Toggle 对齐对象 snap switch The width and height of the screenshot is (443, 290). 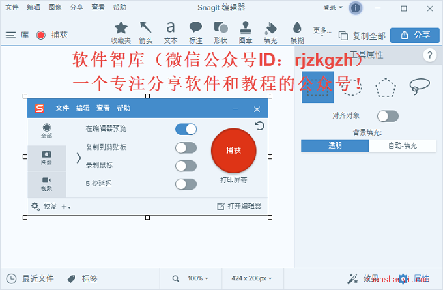(388, 116)
